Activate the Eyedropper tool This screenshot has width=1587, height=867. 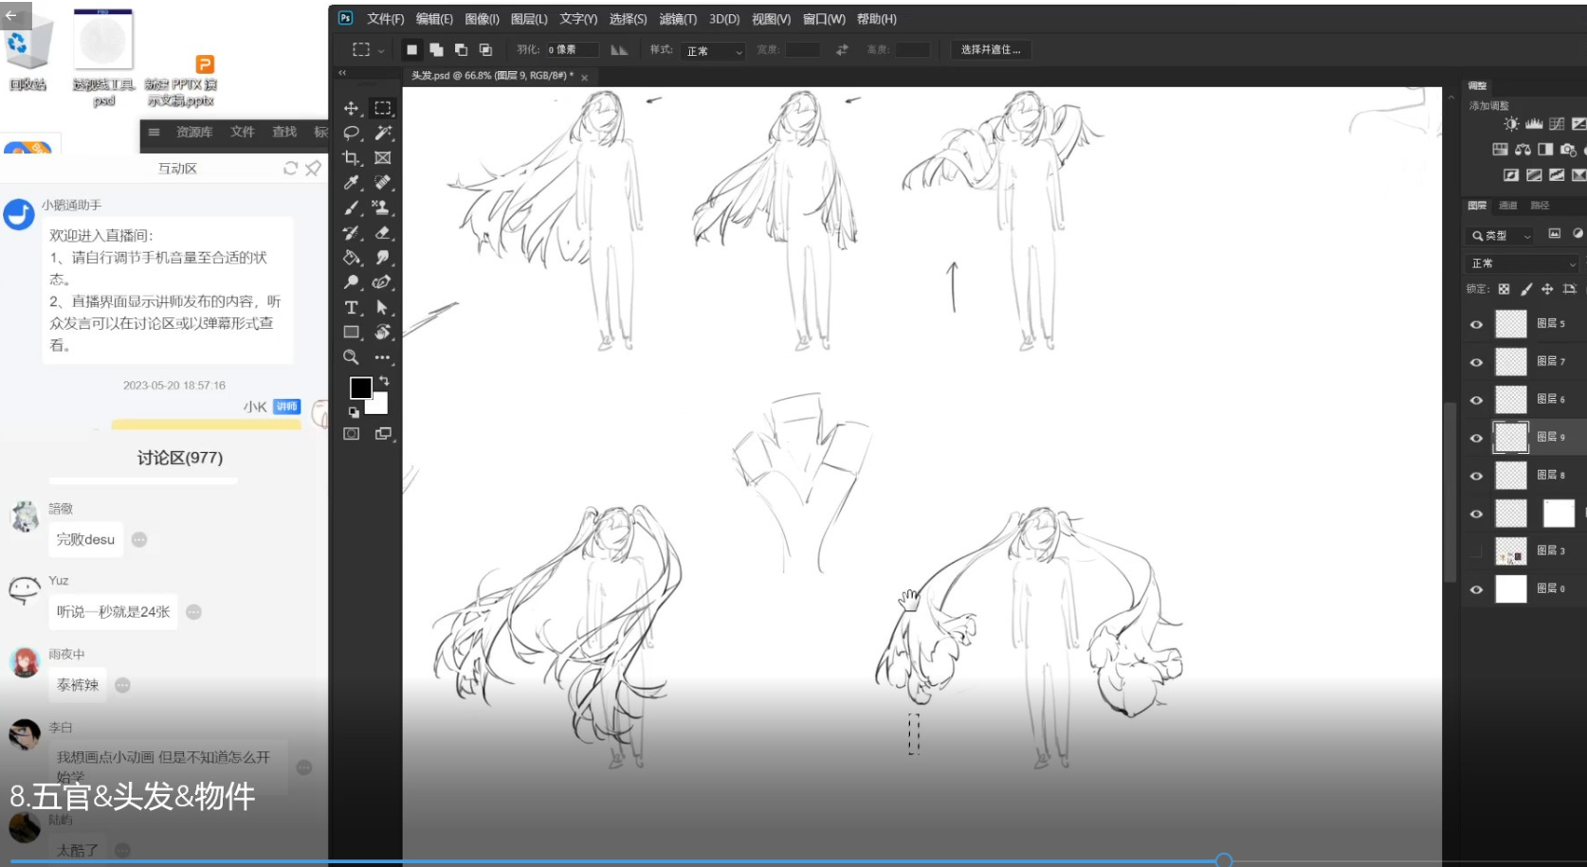(x=351, y=183)
